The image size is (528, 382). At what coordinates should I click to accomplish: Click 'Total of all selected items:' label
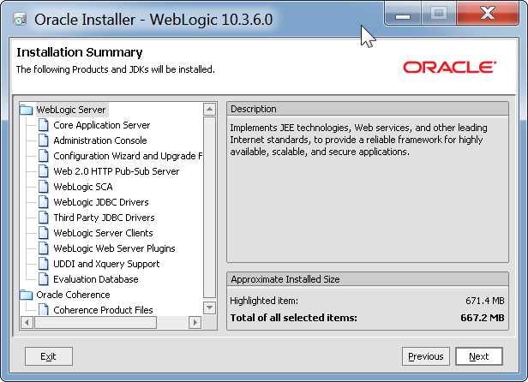pyautogui.click(x=293, y=318)
